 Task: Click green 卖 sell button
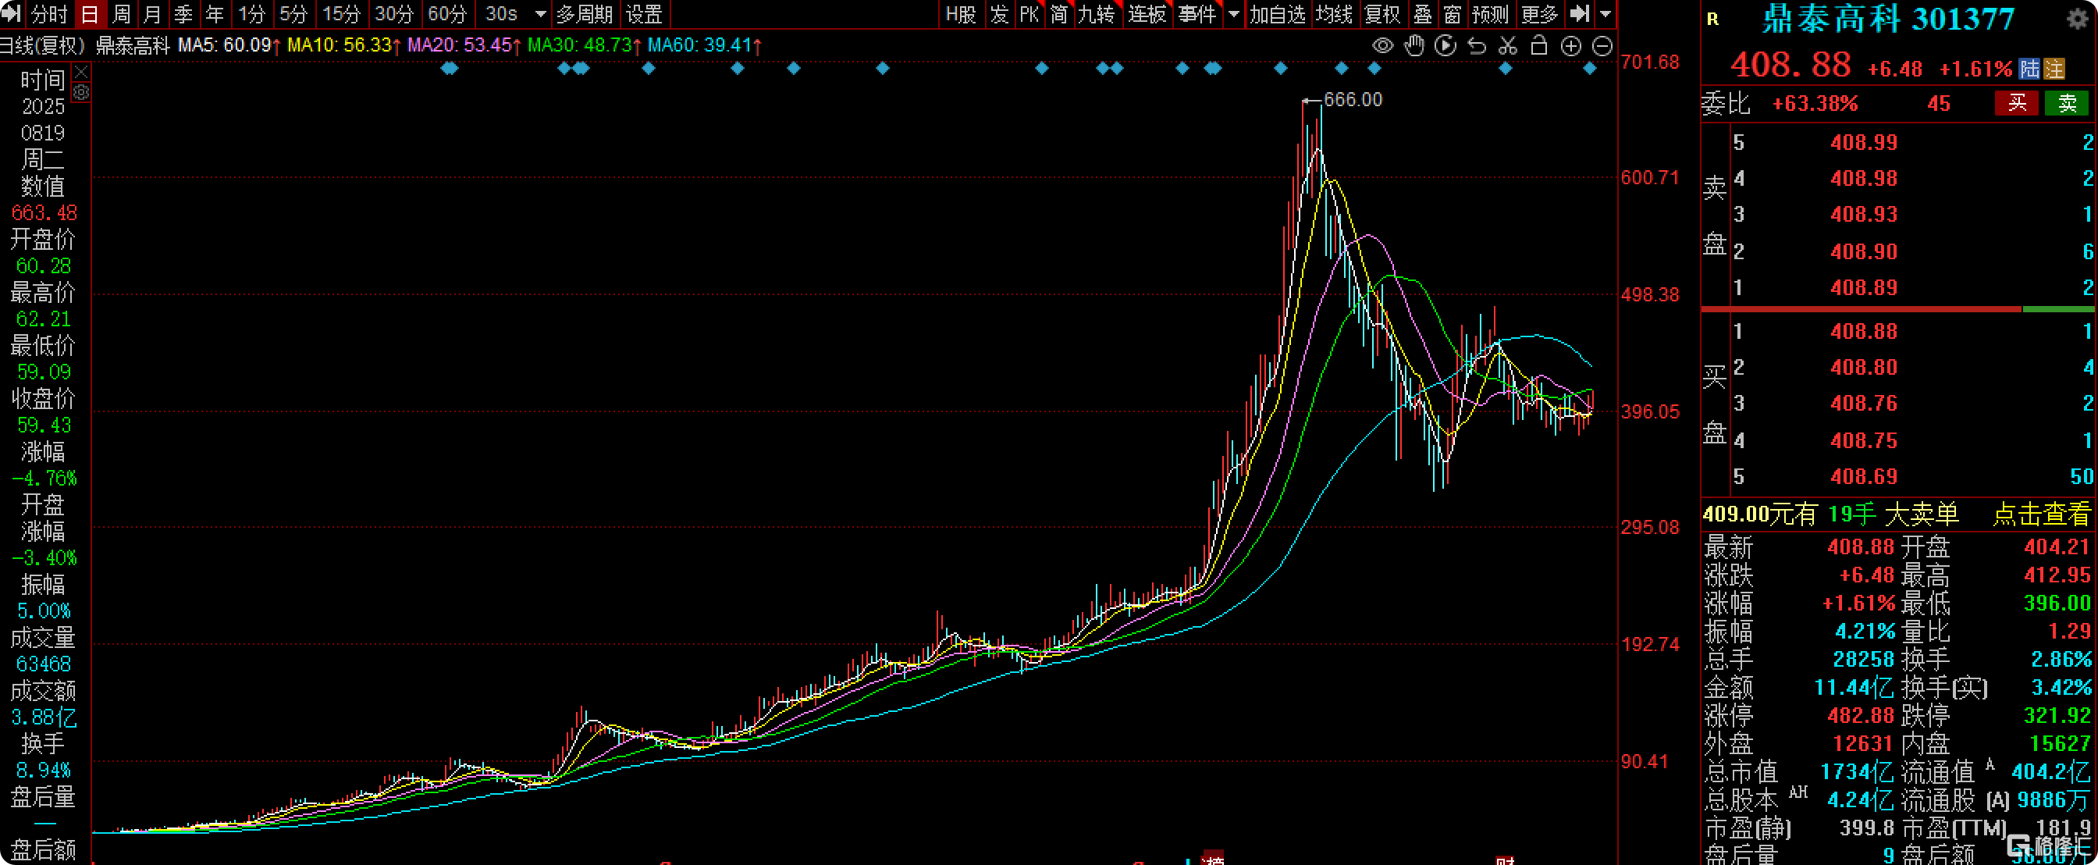(x=2067, y=102)
